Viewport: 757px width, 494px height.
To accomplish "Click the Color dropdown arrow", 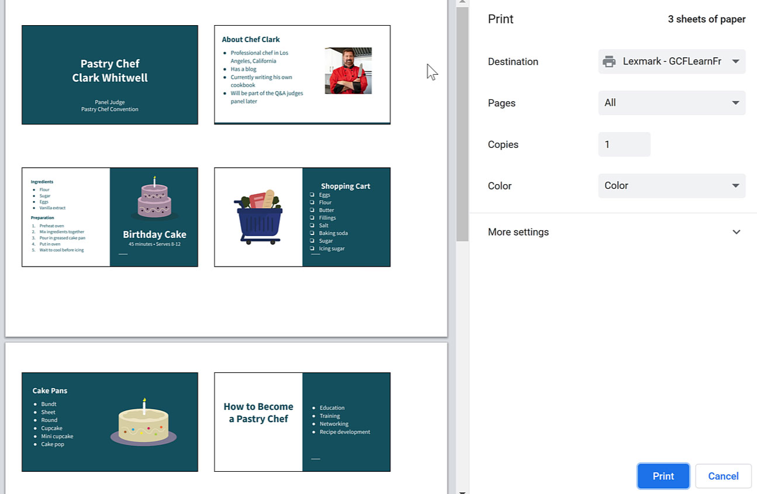I will [x=736, y=185].
